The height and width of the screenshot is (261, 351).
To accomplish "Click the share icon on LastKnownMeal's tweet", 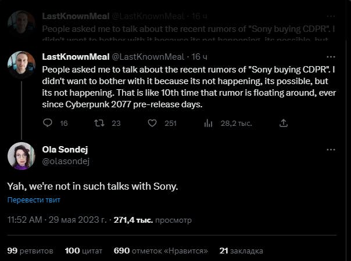I will coord(284,123).
